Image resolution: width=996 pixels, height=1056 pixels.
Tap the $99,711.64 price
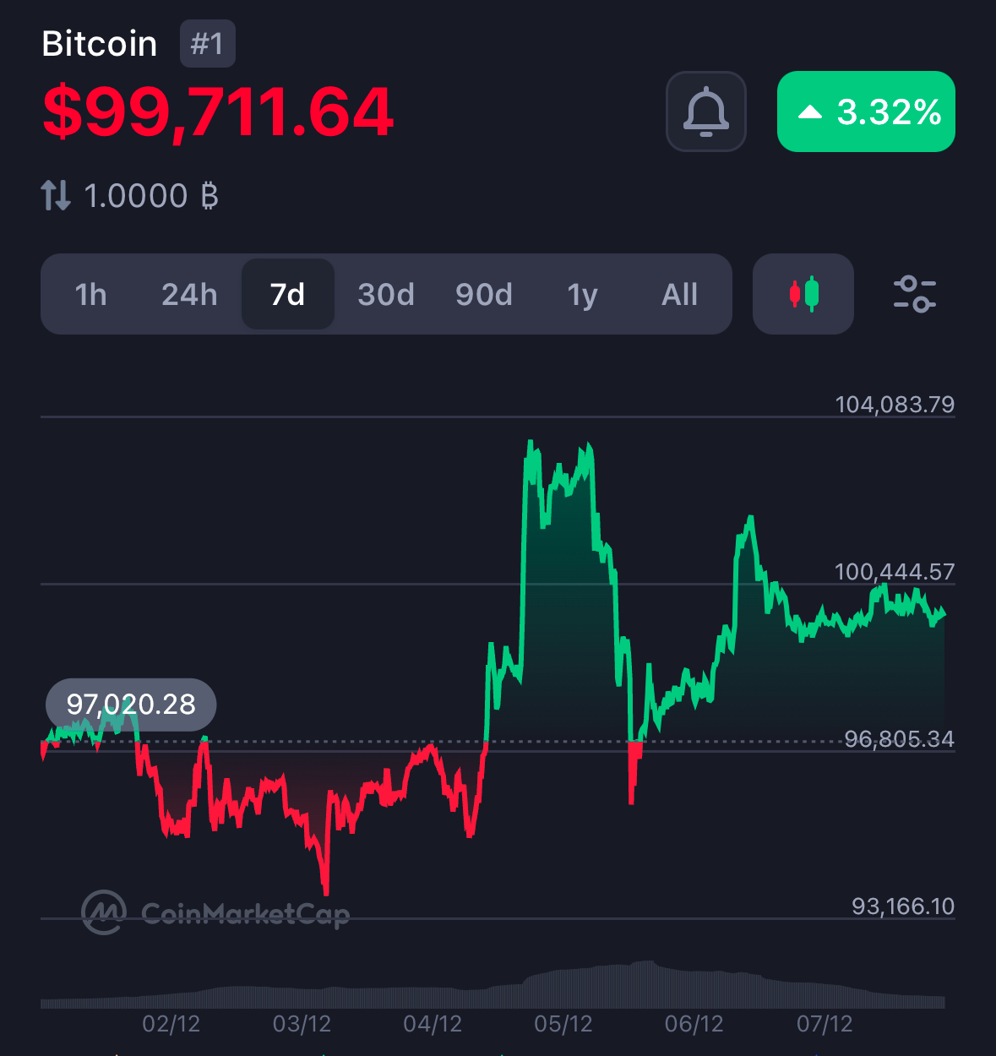pyautogui.click(x=218, y=112)
